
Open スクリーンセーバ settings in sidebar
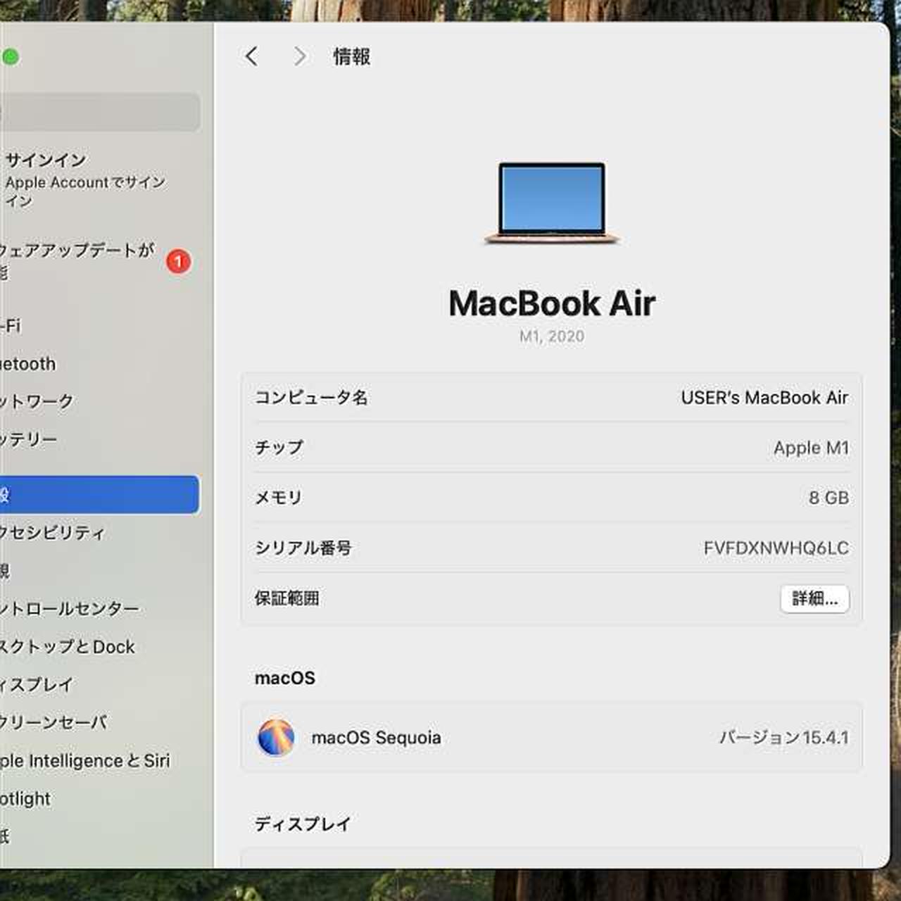(53, 722)
